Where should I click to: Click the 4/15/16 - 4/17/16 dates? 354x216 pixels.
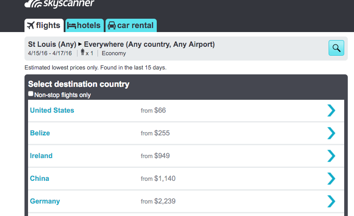[x=50, y=53]
